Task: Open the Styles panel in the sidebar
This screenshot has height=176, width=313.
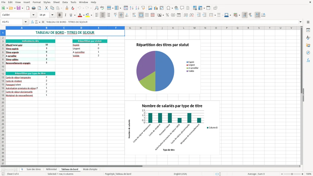Action: [308, 38]
